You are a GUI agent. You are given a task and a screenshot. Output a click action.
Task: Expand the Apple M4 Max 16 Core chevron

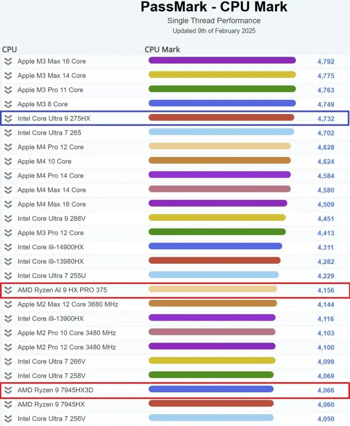(8, 204)
